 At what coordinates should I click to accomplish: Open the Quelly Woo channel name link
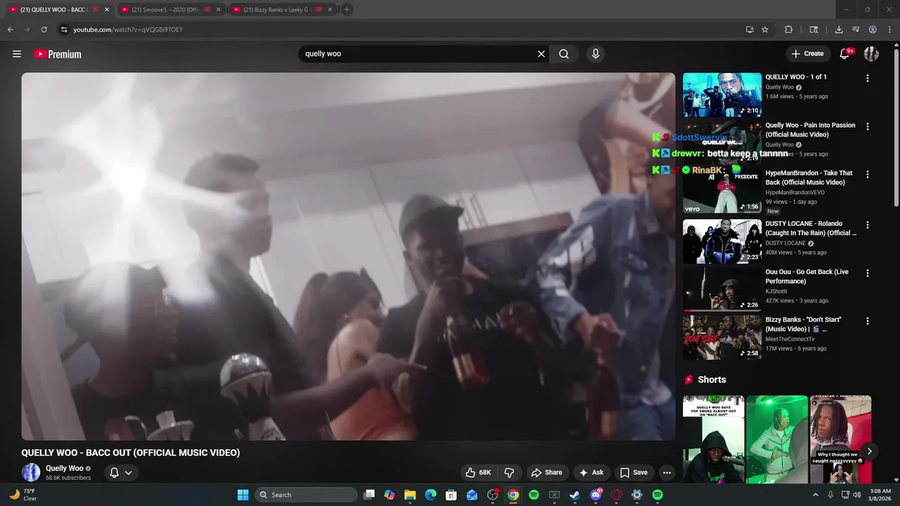[65, 468]
